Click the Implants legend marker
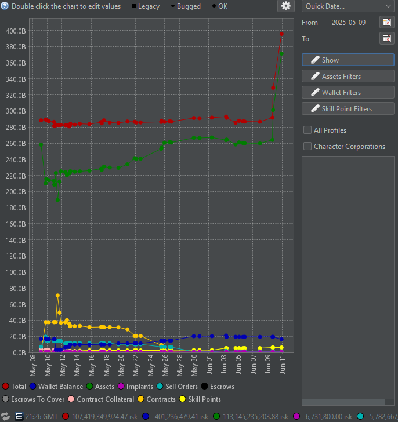This screenshot has height=422, width=398. pos(121,386)
